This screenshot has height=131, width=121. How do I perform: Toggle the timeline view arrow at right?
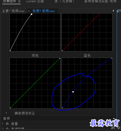tap(113, 11)
